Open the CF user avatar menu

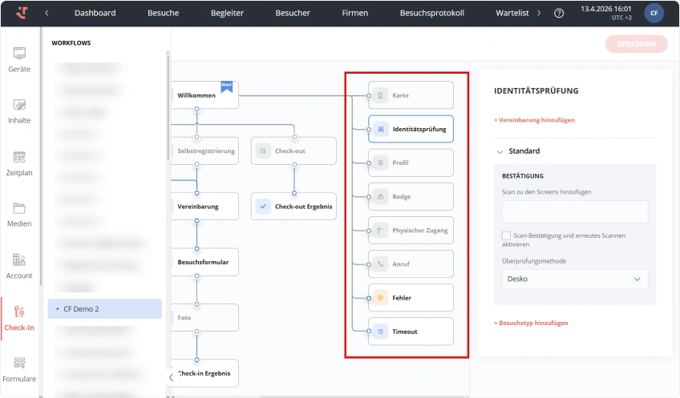(x=654, y=13)
